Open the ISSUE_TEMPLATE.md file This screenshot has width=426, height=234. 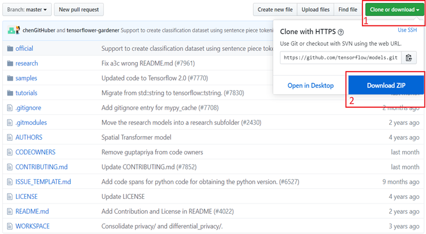(43, 181)
